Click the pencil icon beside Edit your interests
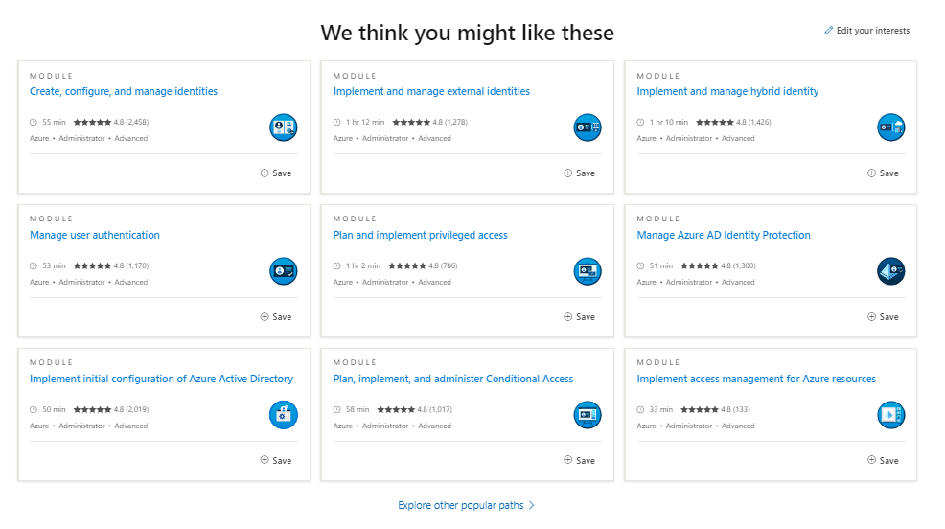The width and height of the screenshot is (945, 529). coord(828,31)
